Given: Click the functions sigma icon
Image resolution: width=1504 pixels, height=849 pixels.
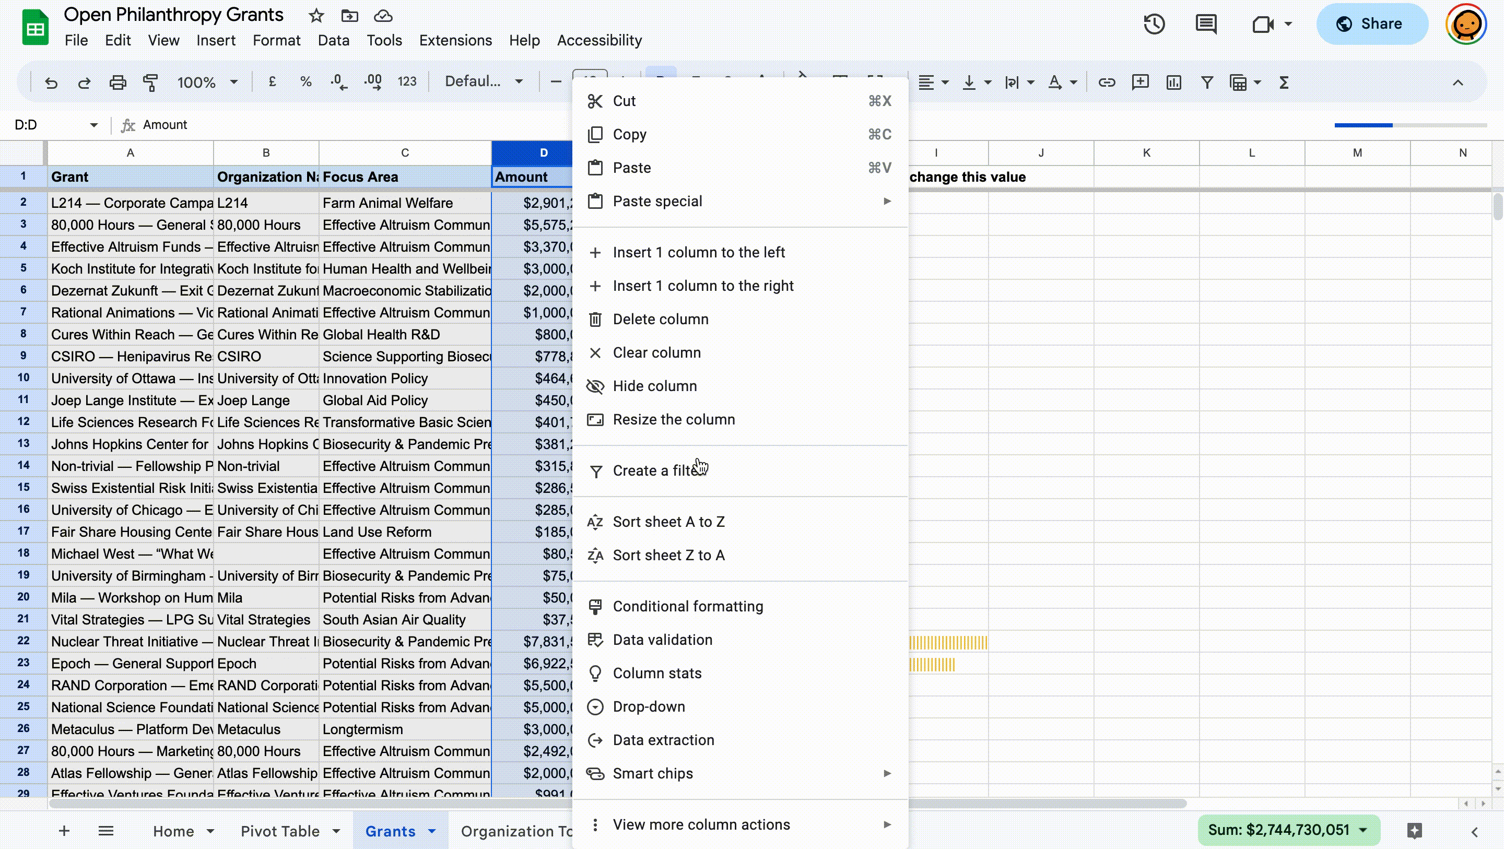Looking at the screenshot, I should (1283, 82).
